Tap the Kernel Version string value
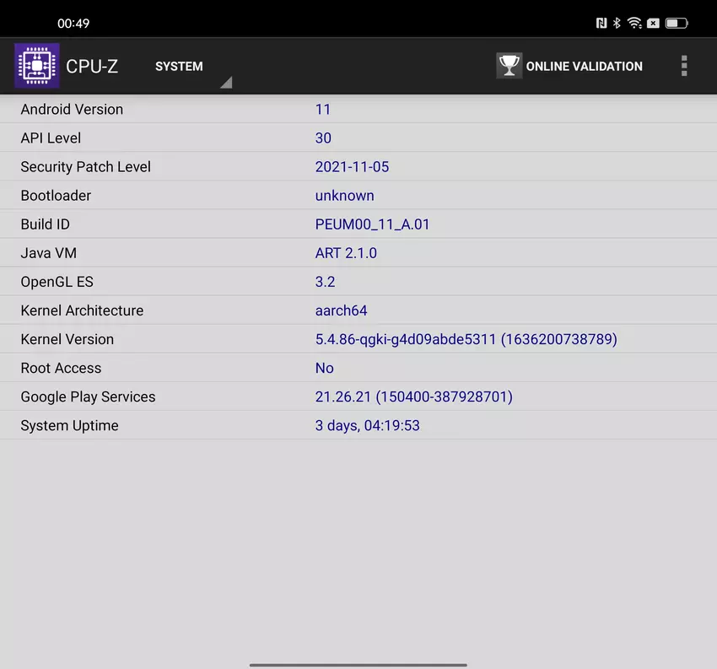 [x=466, y=339]
